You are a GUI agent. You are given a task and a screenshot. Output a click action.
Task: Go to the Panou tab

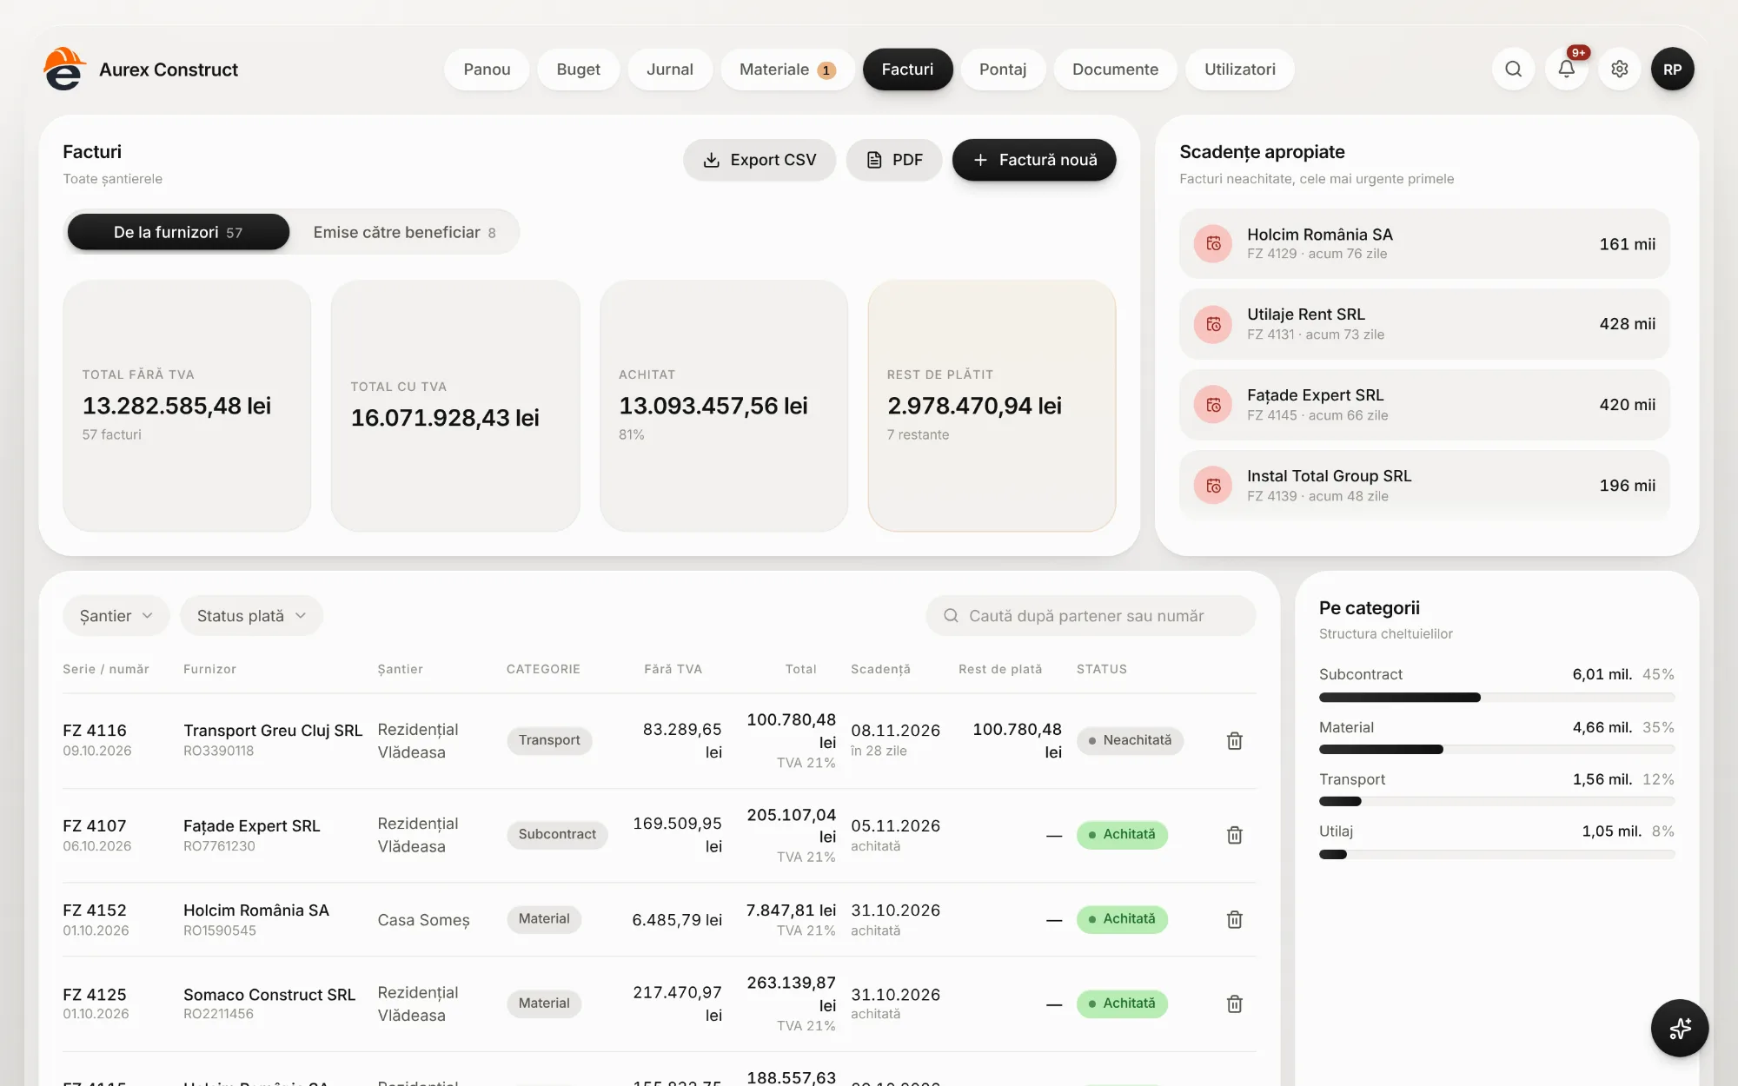[x=487, y=69]
